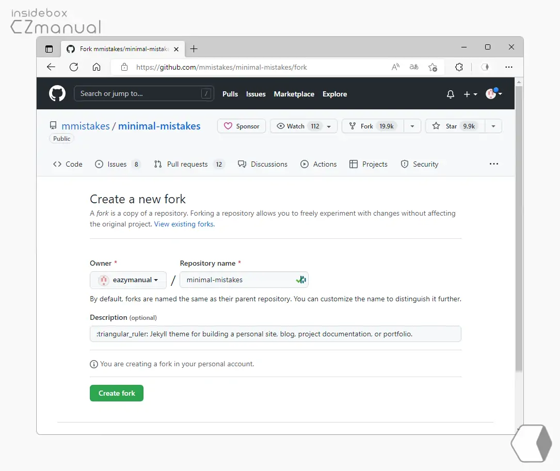The image size is (560, 471).
Task: Open mmistakes owner link
Action: (x=86, y=126)
